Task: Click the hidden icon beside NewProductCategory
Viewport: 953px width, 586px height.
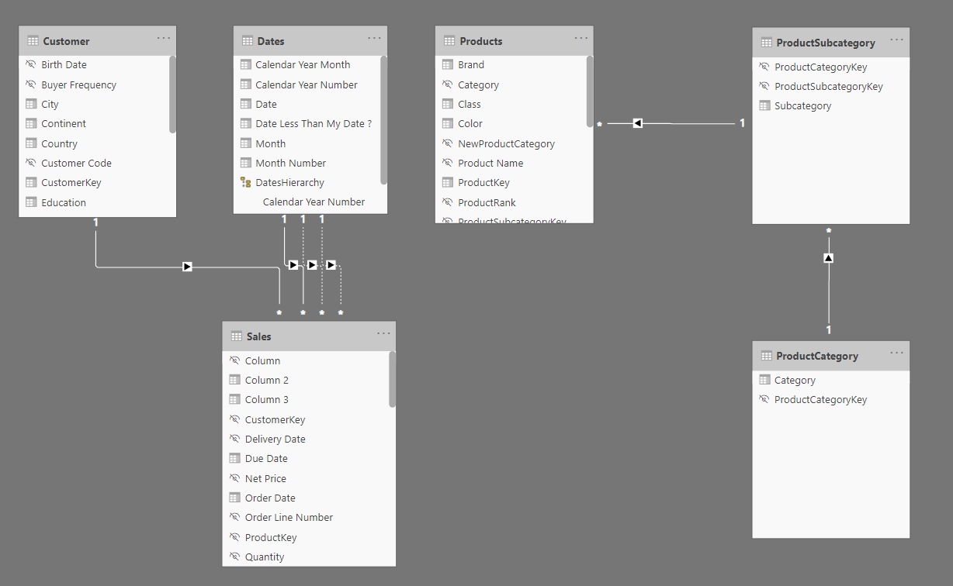Action: (x=448, y=143)
